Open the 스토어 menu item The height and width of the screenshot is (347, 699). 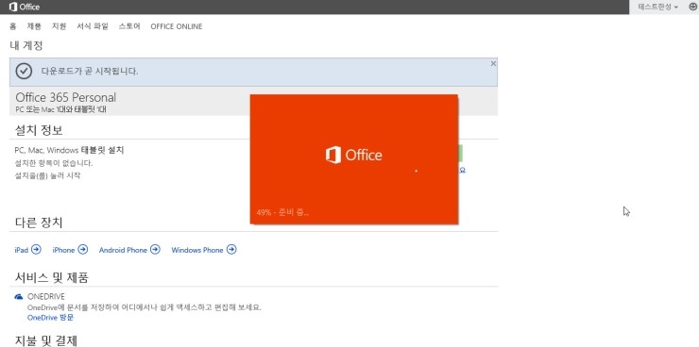tap(129, 26)
